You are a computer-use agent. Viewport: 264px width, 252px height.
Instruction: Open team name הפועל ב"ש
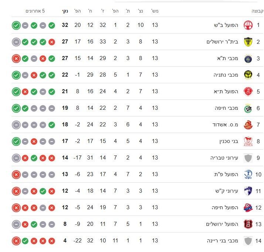[225, 25]
